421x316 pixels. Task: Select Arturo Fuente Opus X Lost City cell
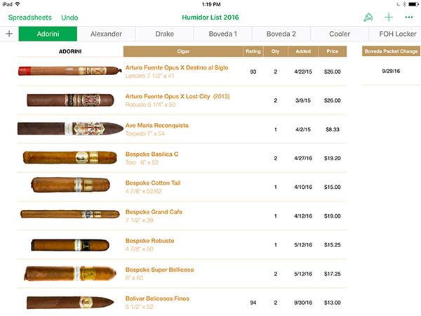pyautogui.click(x=183, y=100)
